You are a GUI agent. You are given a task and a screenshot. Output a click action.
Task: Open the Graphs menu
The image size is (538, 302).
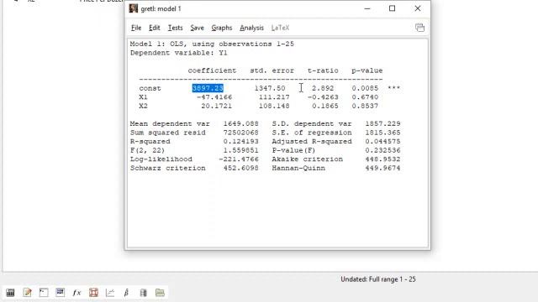[222, 28]
